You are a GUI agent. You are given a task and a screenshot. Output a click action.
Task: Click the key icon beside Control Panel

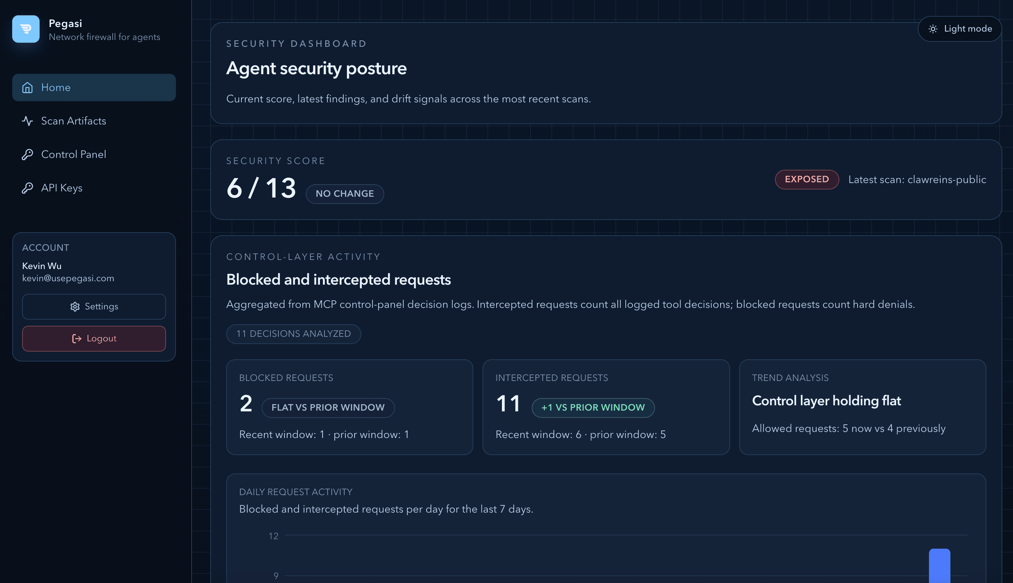[27, 154]
